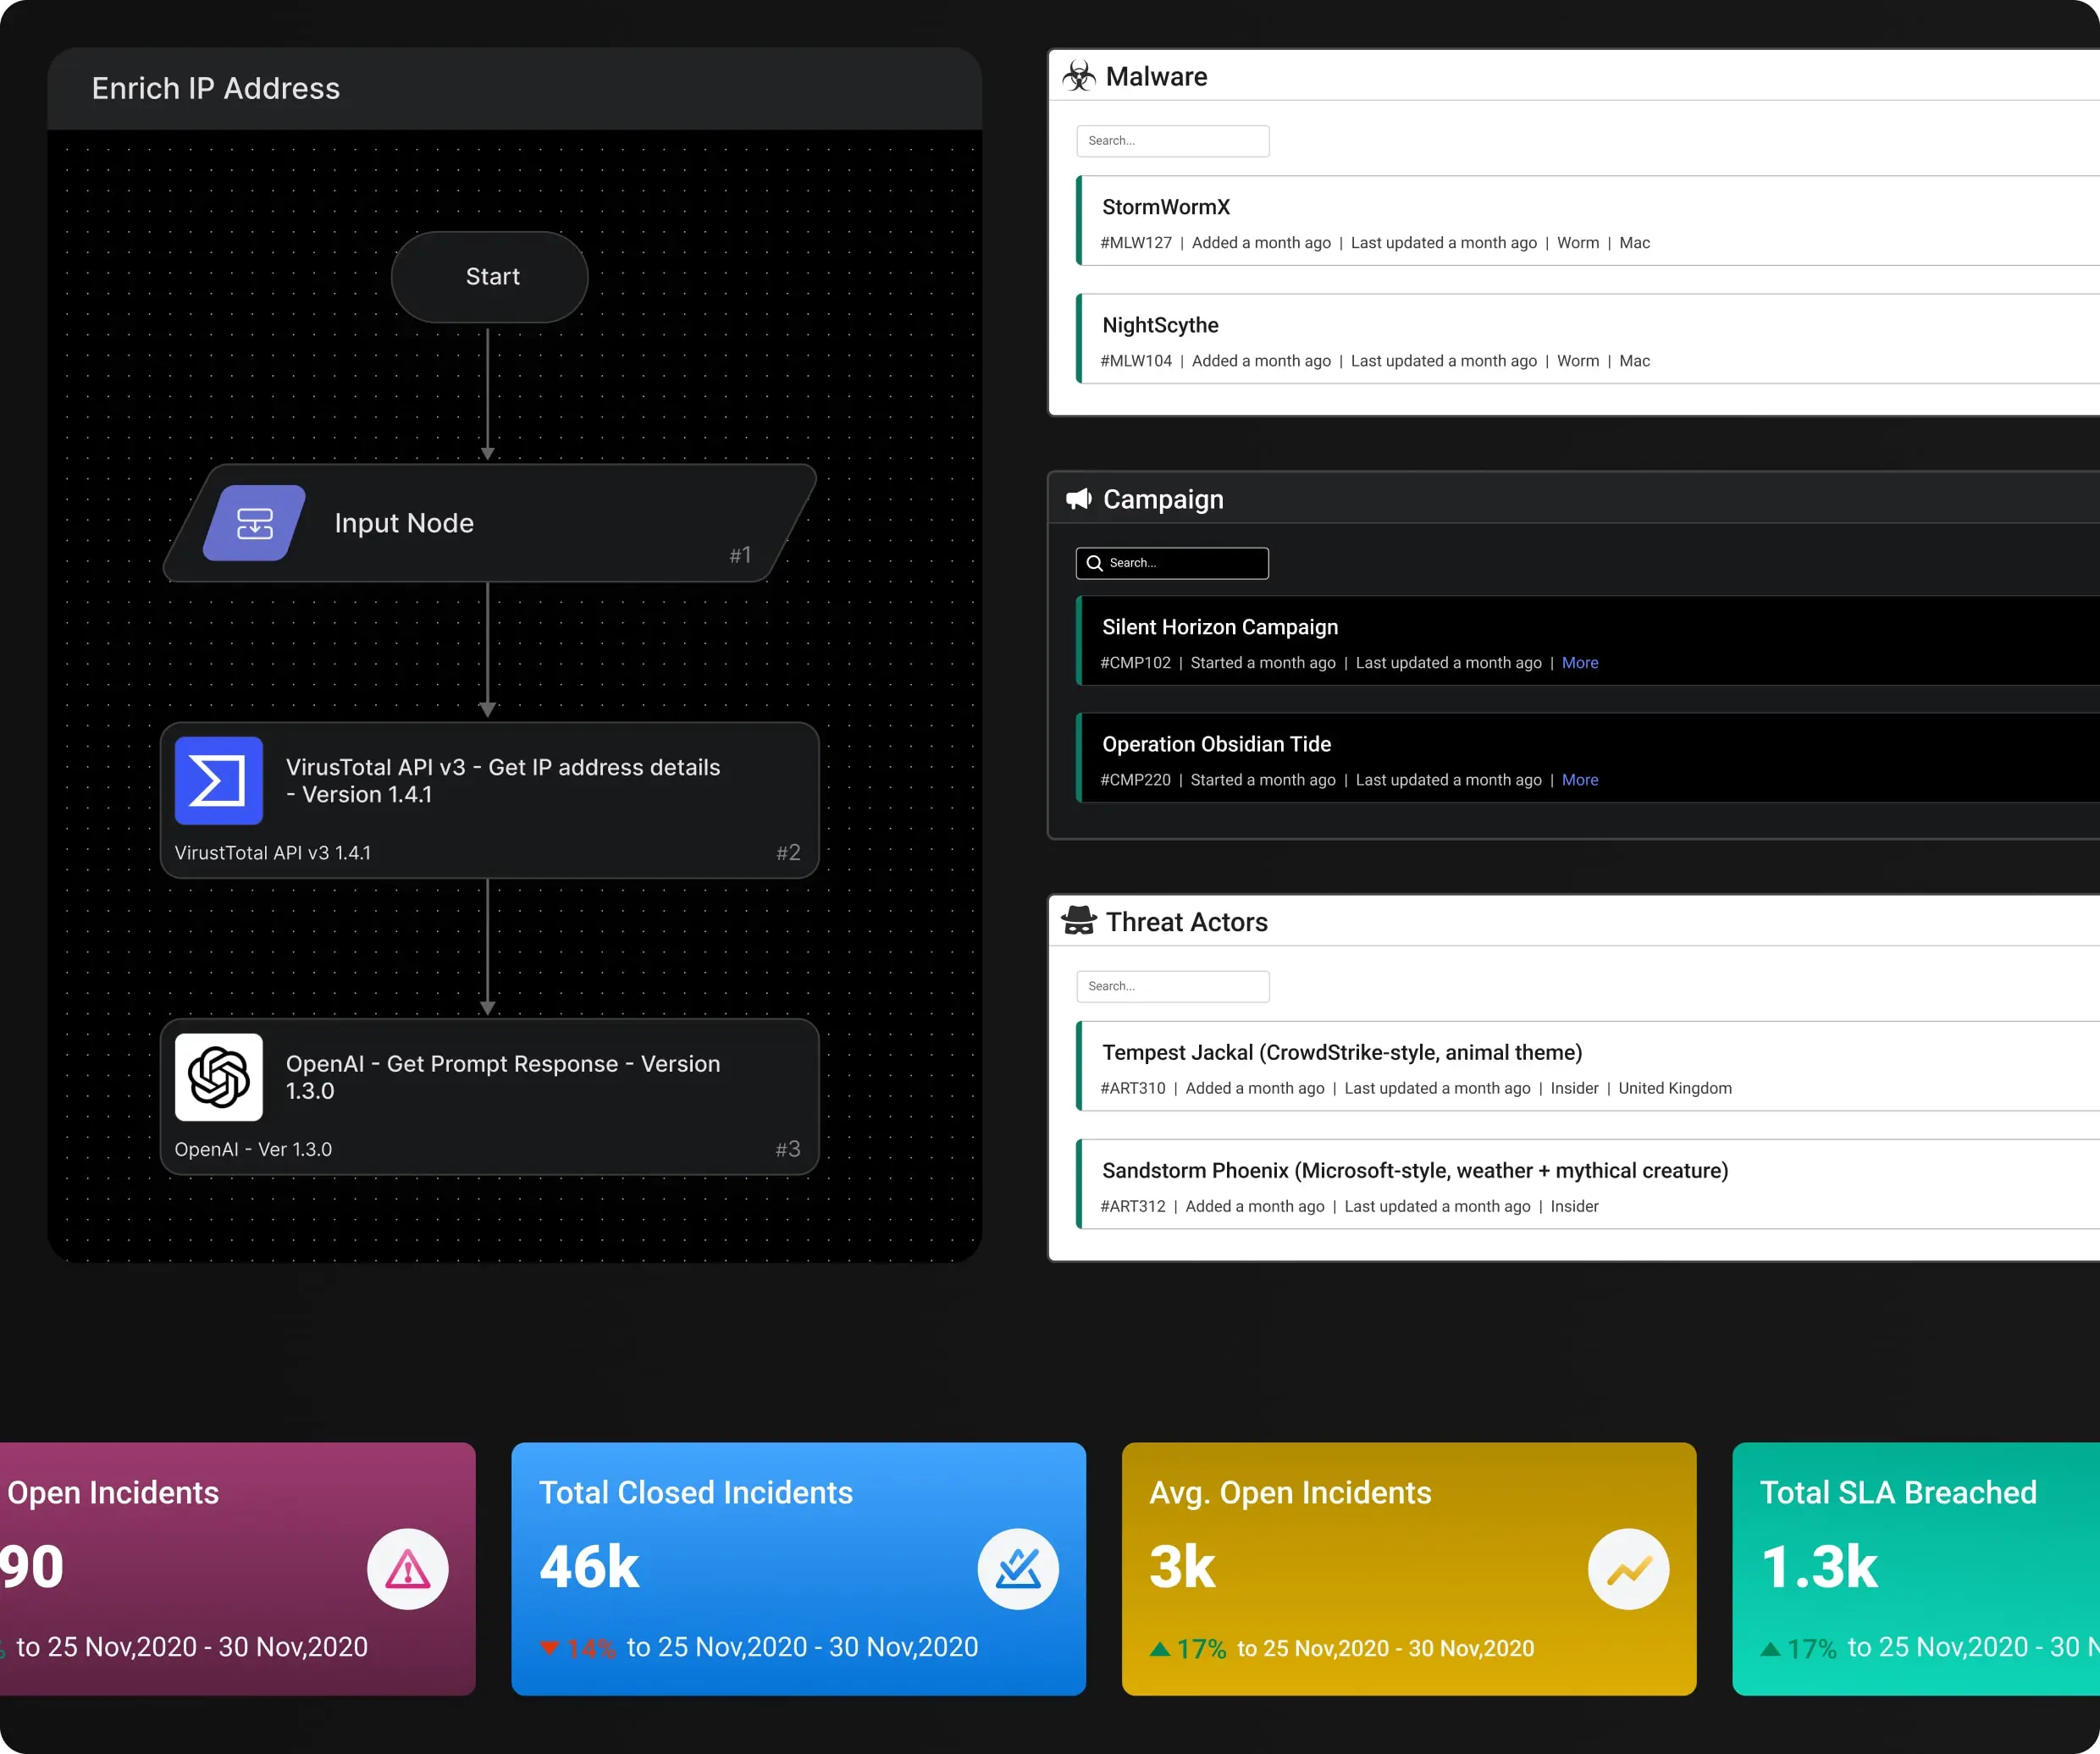The width and height of the screenshot is (2100, 1754).
Task: Open the StormWormX malware entry
Action: click(1166, 207)
